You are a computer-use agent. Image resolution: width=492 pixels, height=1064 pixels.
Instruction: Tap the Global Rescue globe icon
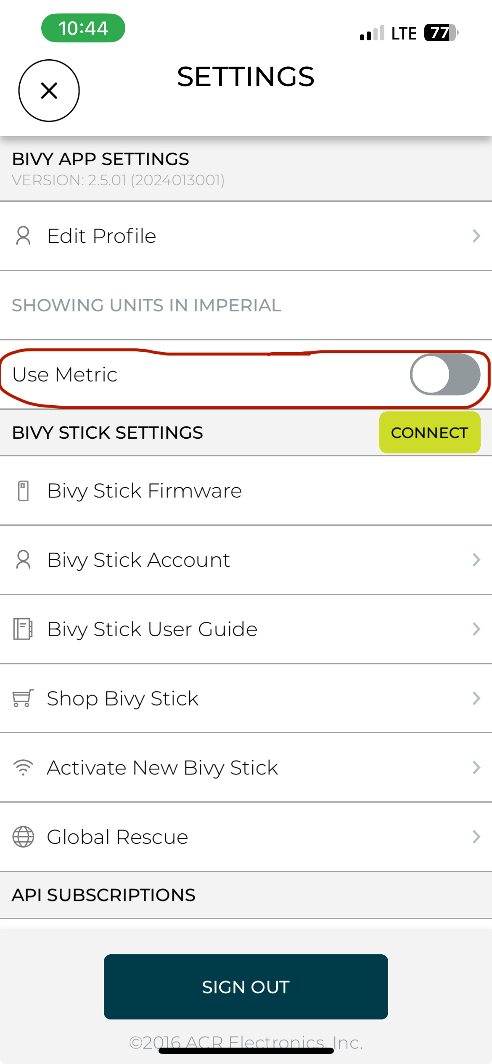[x=23, y=837]
